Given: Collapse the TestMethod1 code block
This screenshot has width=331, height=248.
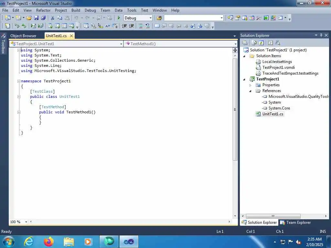Looking at the screenshot, I should click(x=19, y=112).
